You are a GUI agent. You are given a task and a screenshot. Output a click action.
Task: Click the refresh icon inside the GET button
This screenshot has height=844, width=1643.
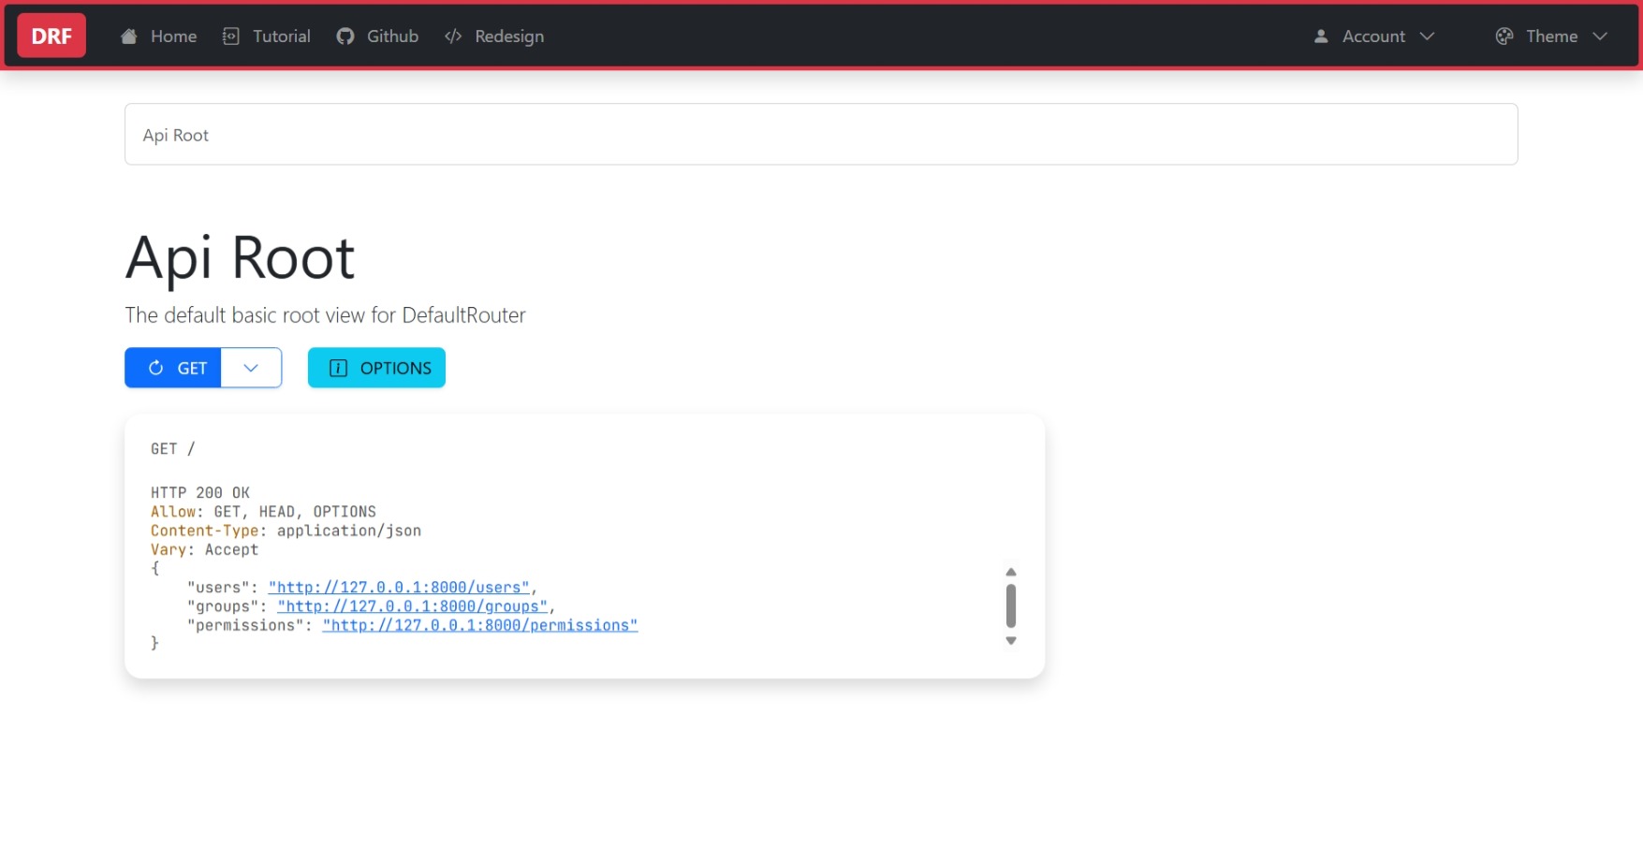[x=154, y=368]
